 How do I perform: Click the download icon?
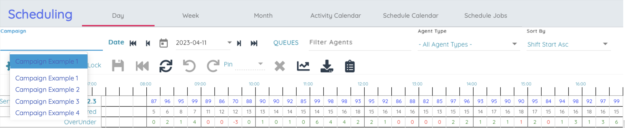(x=327, y=66)
